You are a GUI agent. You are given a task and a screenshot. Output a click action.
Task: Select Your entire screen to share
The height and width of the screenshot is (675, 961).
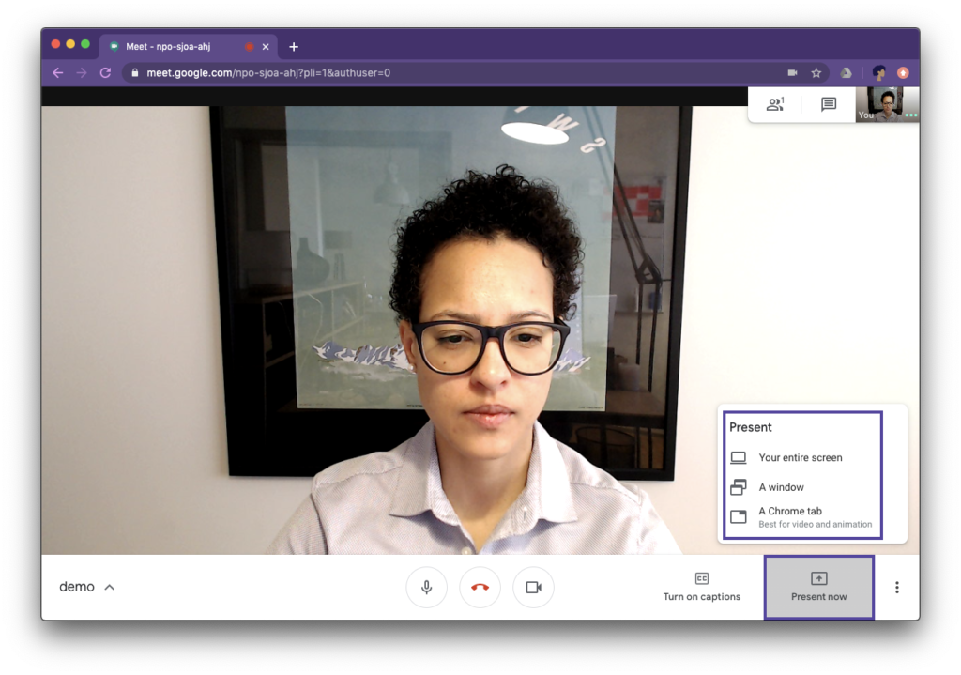pyautogui.click(x=800, y=457)
